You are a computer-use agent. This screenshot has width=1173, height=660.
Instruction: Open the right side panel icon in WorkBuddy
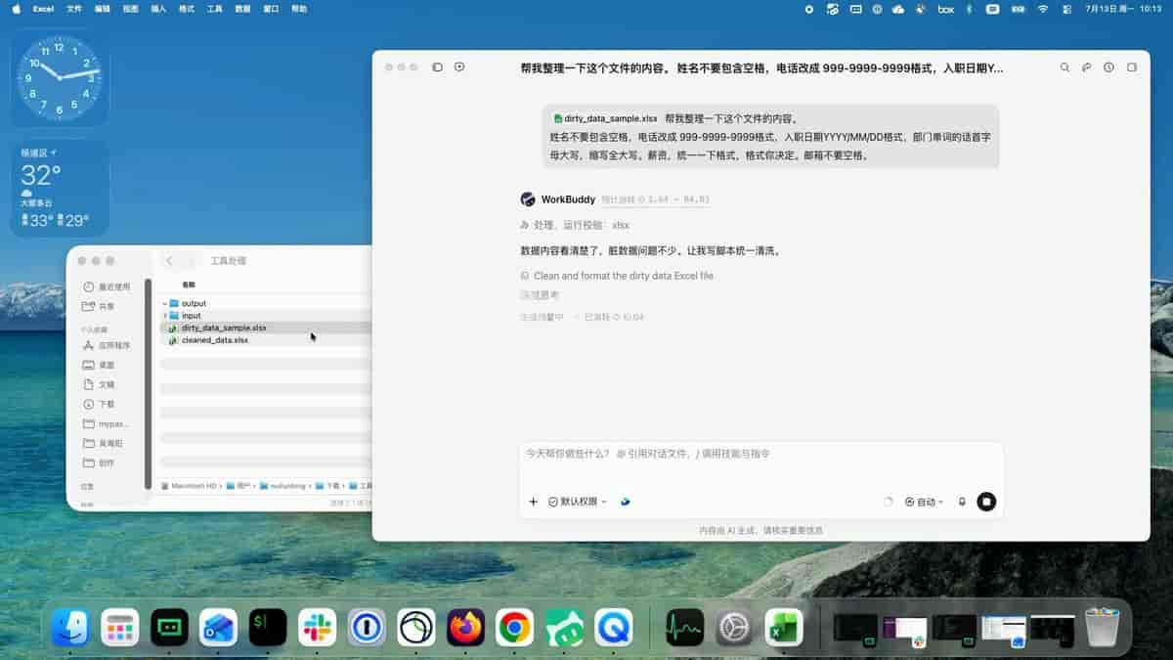(1132, 67)
